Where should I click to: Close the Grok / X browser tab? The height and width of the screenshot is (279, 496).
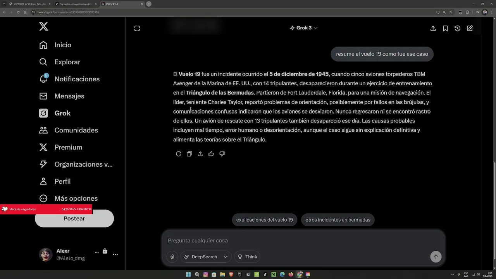(x=142, y=4)
